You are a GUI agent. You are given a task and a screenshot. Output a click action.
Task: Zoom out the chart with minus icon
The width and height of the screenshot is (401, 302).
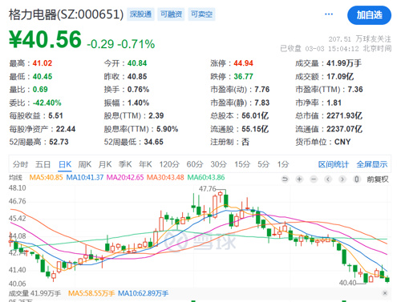pos(314,179)
